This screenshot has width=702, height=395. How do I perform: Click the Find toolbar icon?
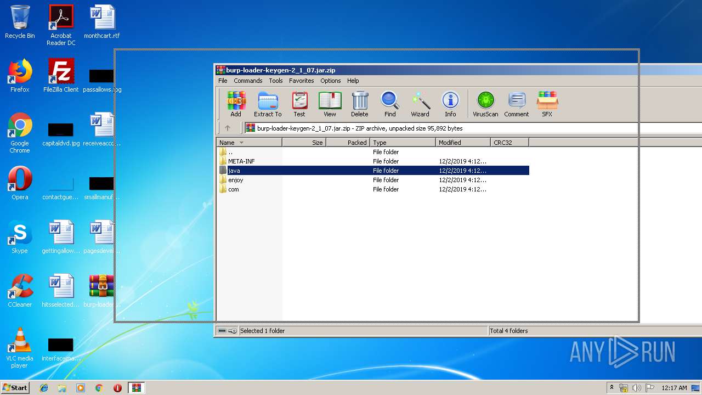click(390, 104)
